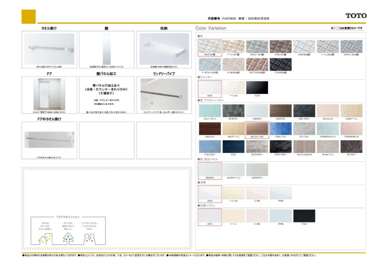Click the Color Variation heading
384x266 pixels.
tap(211, 28)
